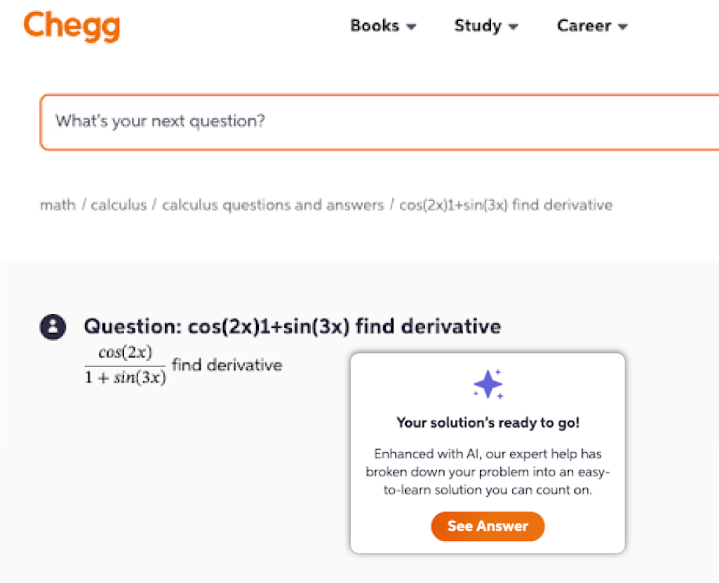Open the calculus breadcrumb link
This screenshot has width=719, height=583.
coord(119,205)
